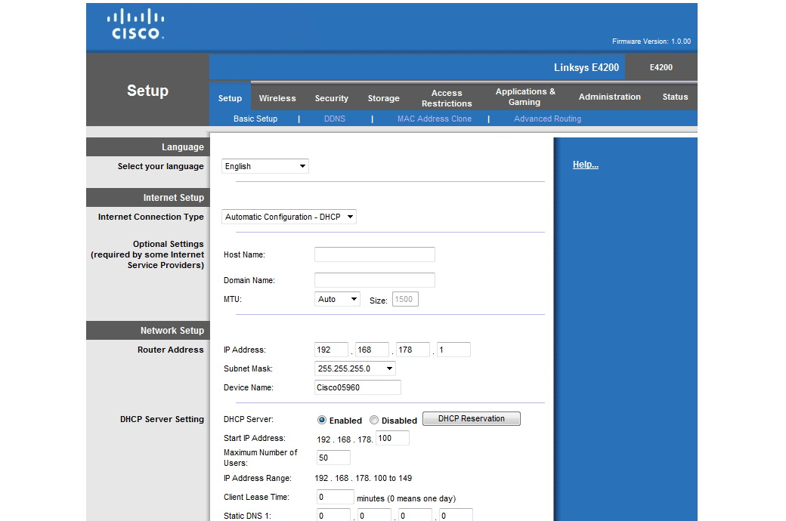Image resolution: width=786 pixels, height=521 pixels.
Task: Select Applications & Gaming tab
Action: (x=525, y=97)
